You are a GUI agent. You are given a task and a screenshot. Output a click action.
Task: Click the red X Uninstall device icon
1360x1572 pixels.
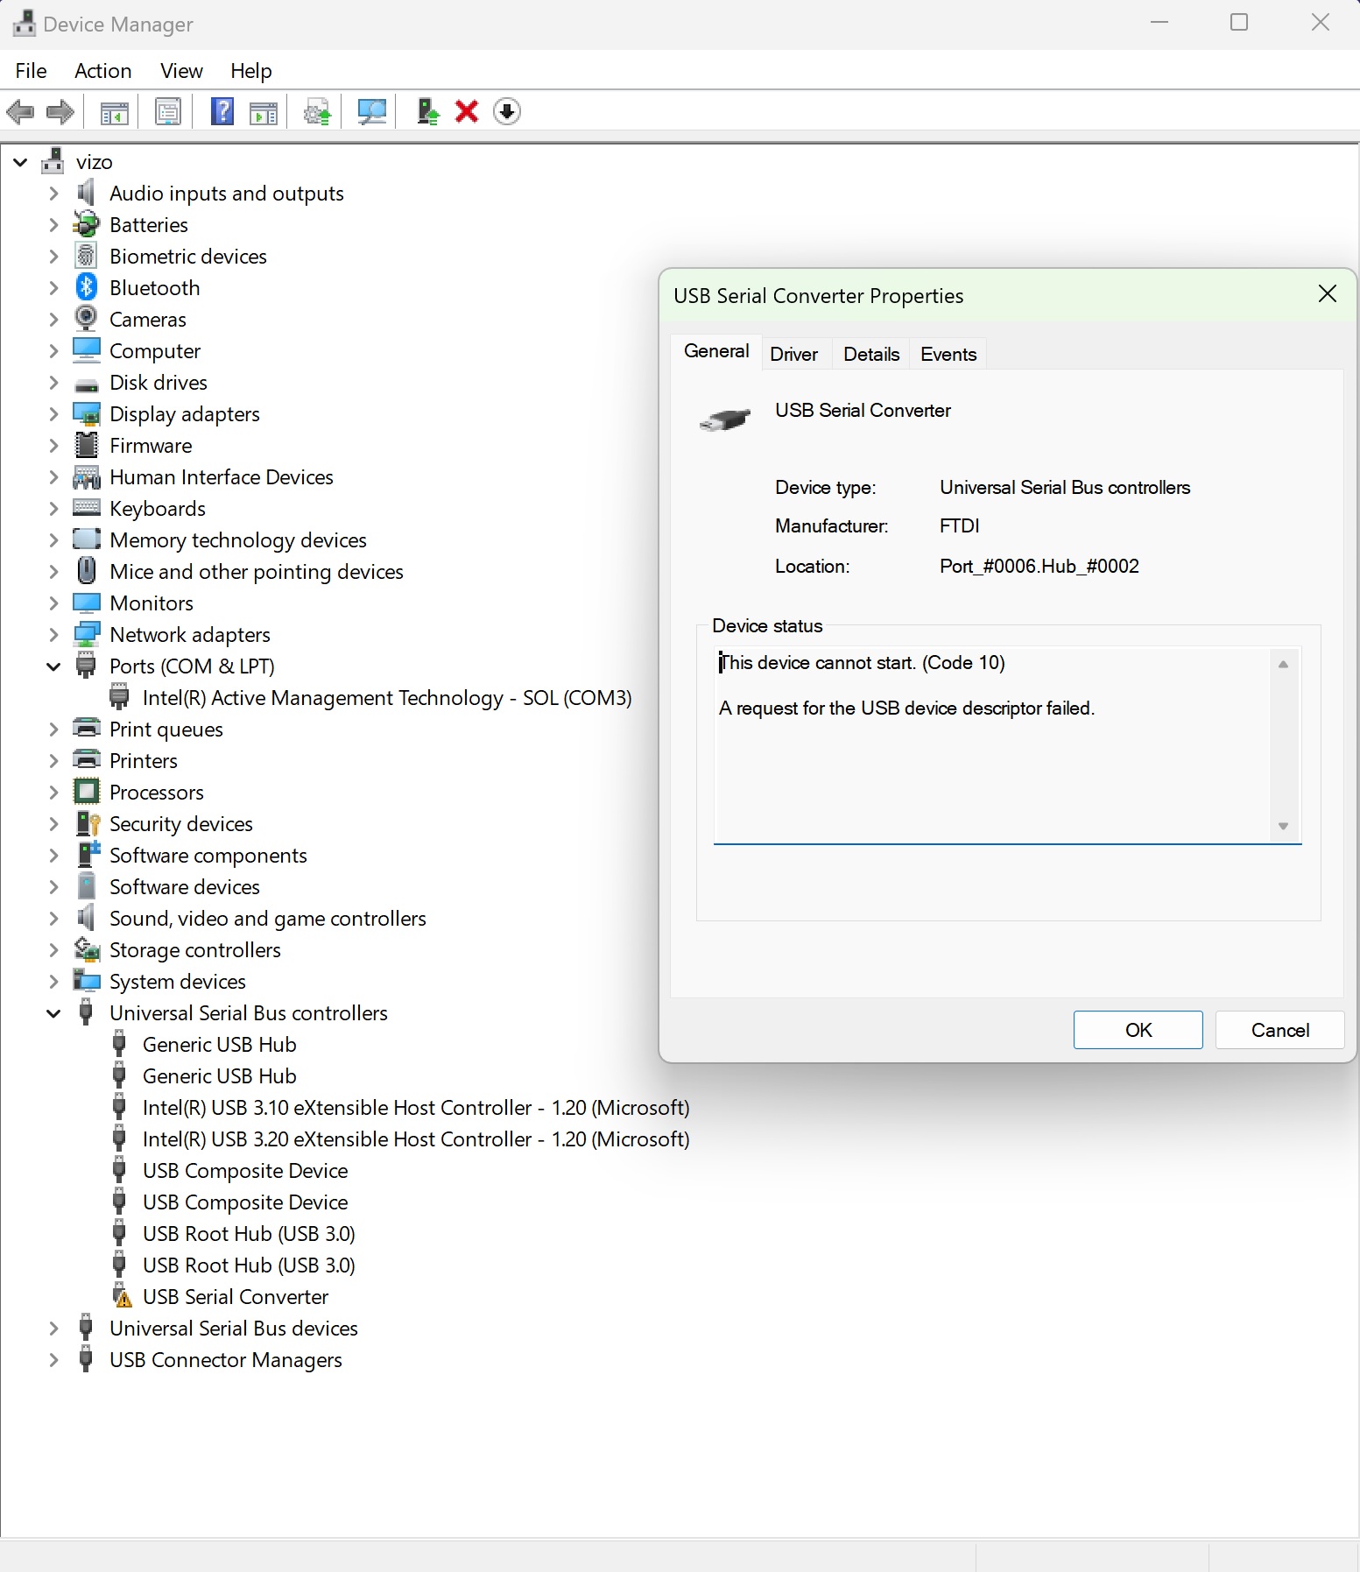tap(467, 111)
